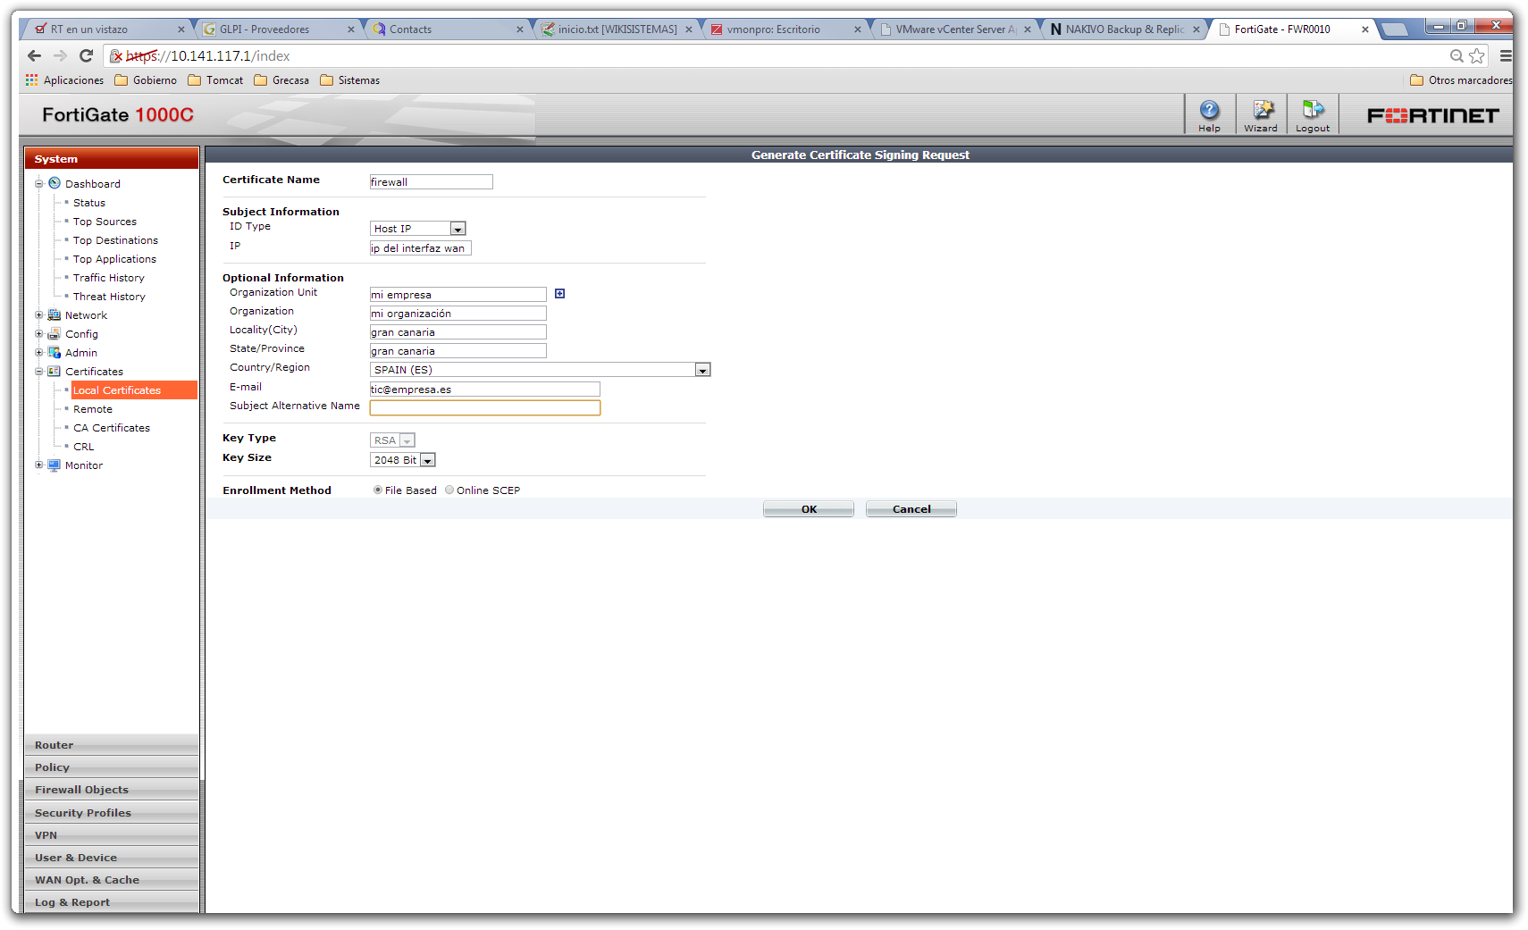The height and width of the screenshot is (930, 1528).
Task: Click the Subject Alternative Name field
Action: [x=484, y=407]
